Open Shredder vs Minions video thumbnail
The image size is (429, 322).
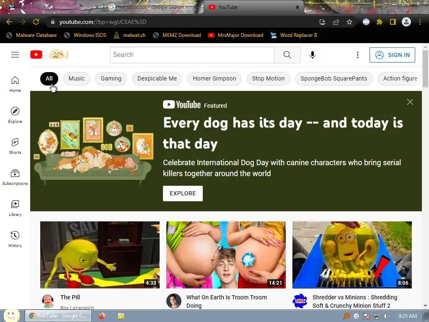coord(352,254)
